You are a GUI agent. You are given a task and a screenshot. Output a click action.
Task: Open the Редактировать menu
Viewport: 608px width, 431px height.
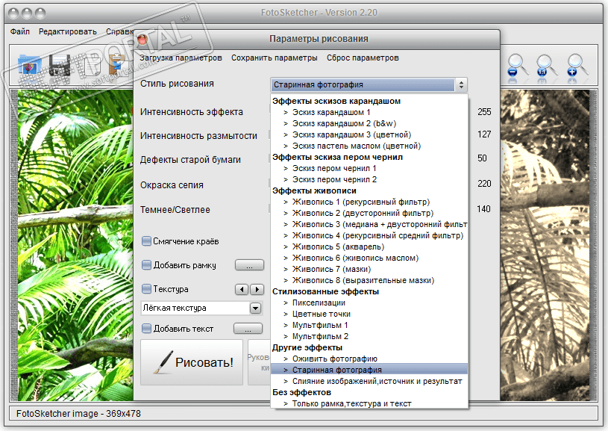[67, 31]
